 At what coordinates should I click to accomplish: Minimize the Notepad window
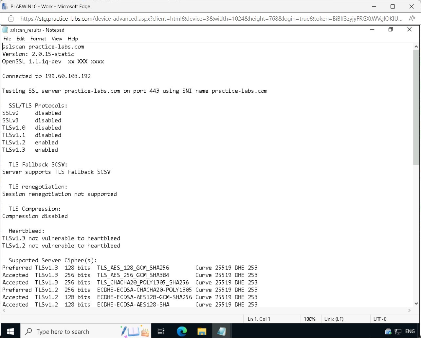372,29
